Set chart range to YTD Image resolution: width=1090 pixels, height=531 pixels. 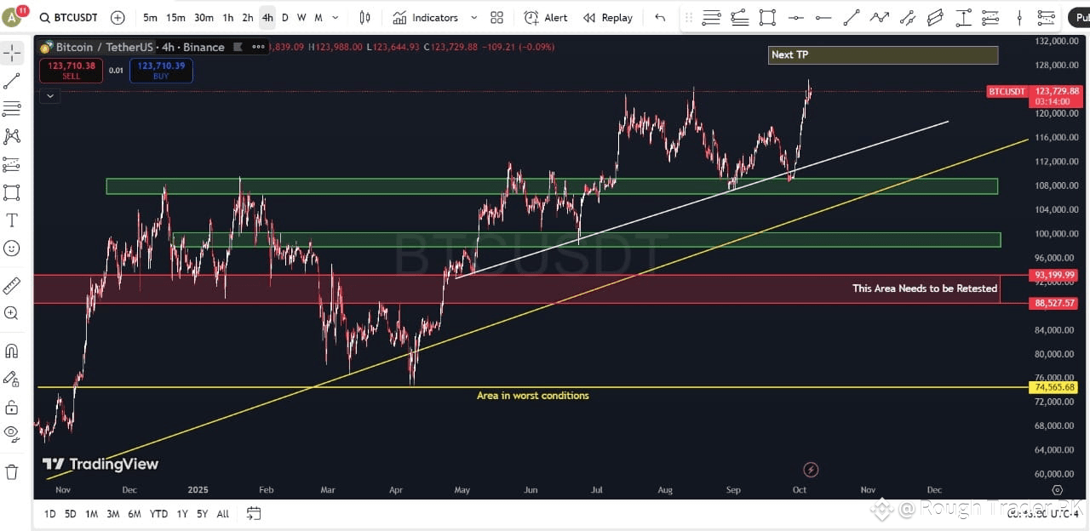[x=158, y=513]
